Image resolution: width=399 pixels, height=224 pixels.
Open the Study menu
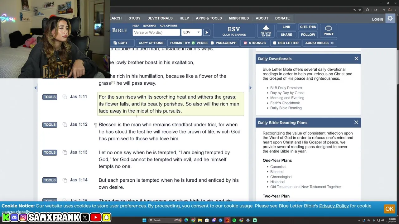[x=135, y=18]
